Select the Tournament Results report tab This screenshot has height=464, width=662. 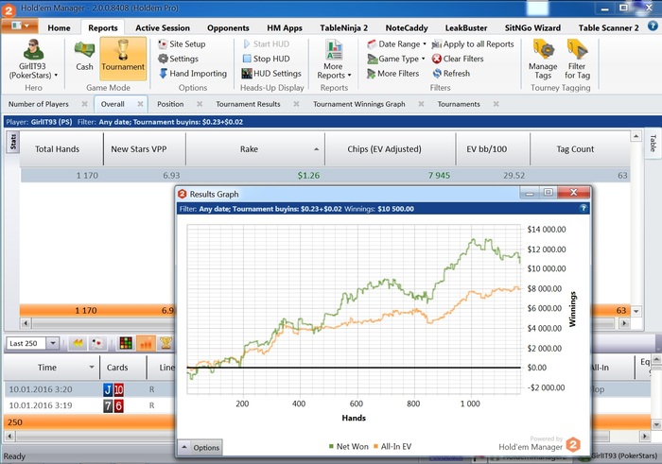[x=248, y=104]
